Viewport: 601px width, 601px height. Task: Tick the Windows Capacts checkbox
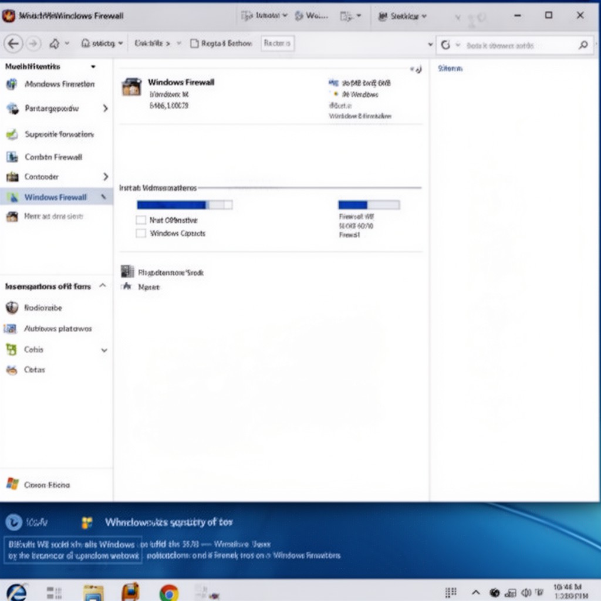(x=141, y=233)
